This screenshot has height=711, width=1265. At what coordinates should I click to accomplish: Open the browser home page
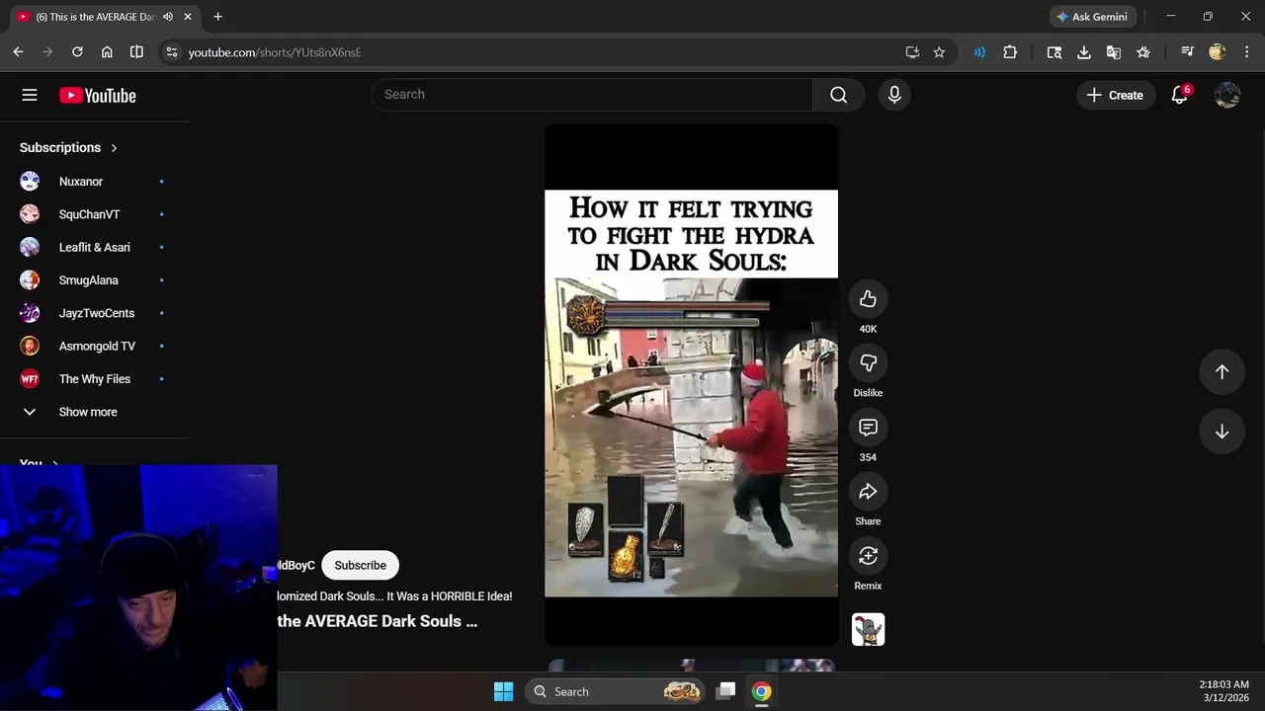click(107, 52)
